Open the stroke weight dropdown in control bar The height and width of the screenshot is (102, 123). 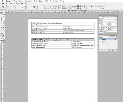point(68,6)
